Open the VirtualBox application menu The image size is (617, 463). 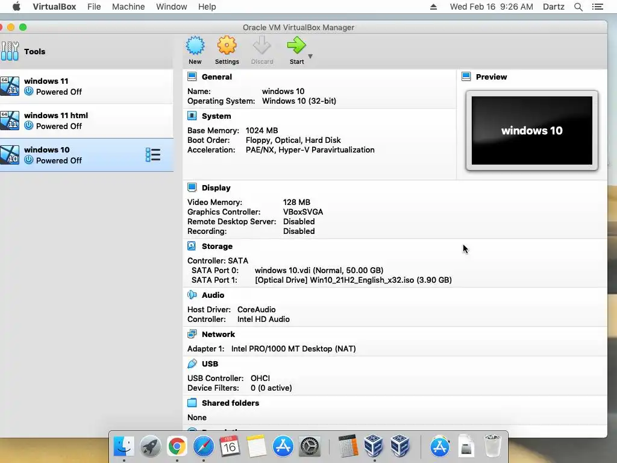coord(54,7)
